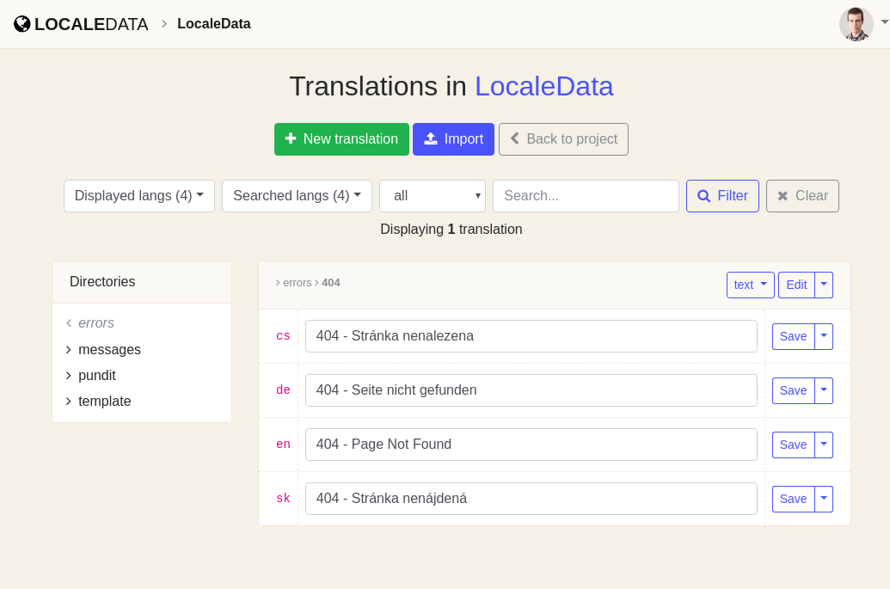Save the cs translation

click(x=794, y=336)
